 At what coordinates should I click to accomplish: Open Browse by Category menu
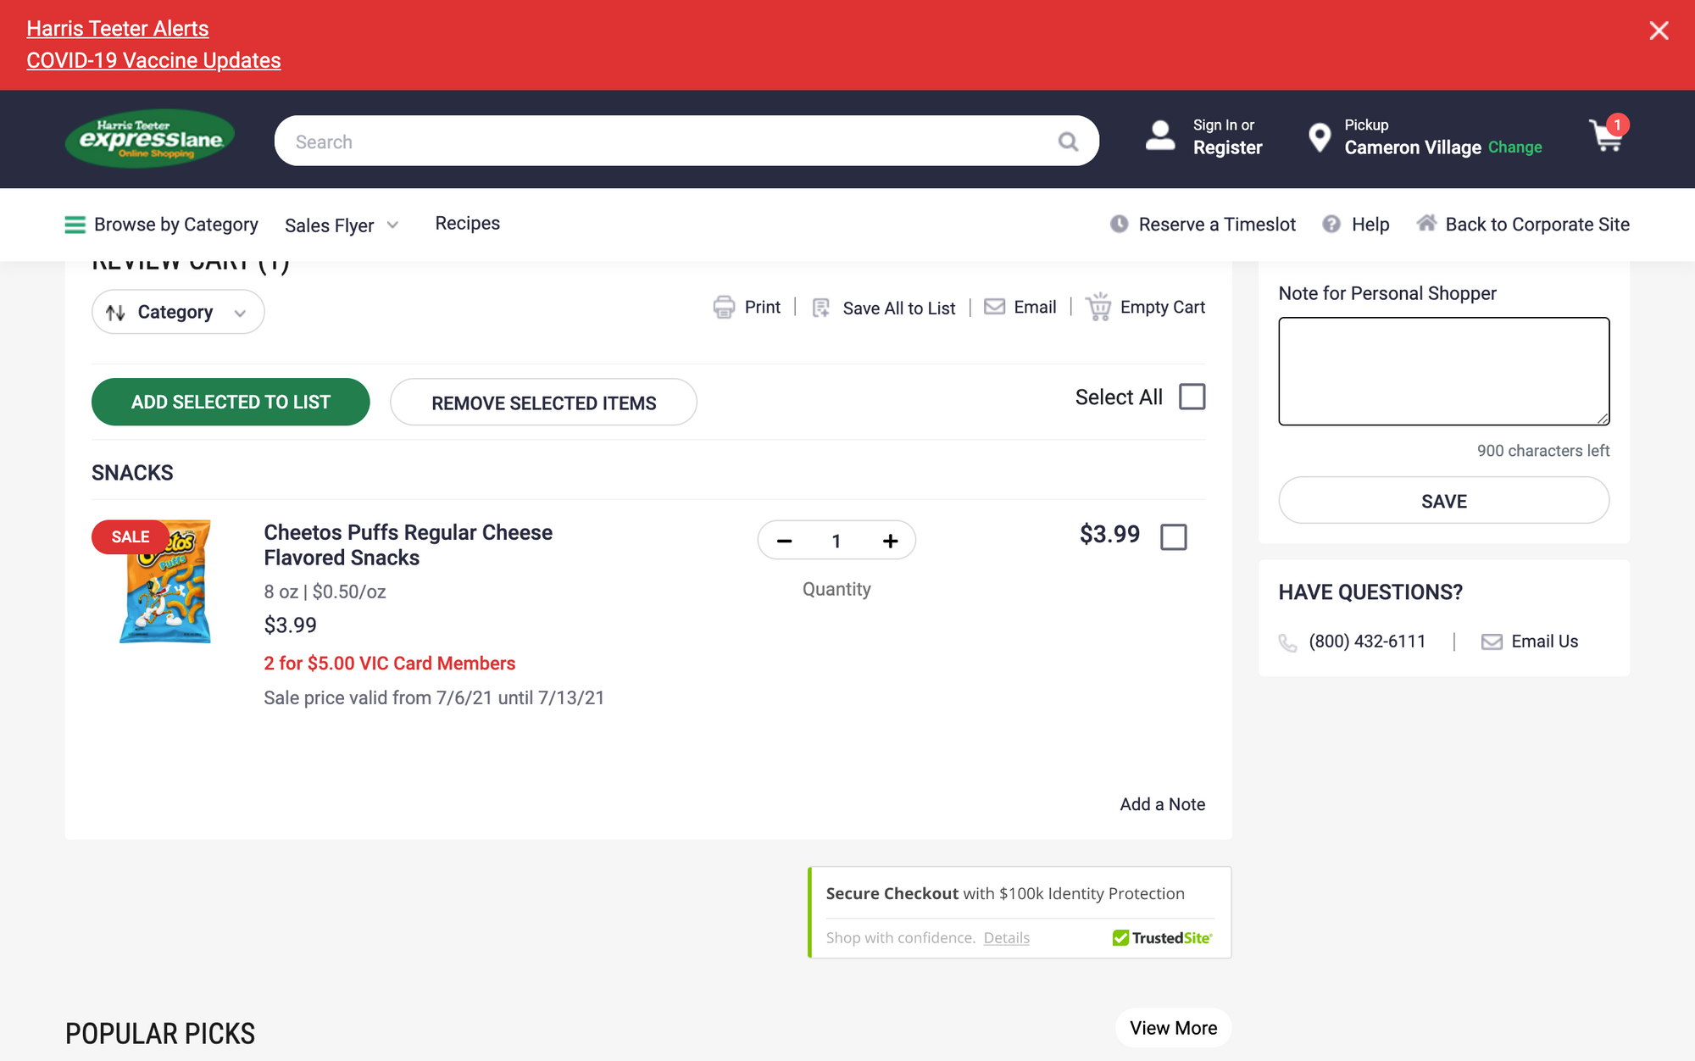(x=162, y=225)
